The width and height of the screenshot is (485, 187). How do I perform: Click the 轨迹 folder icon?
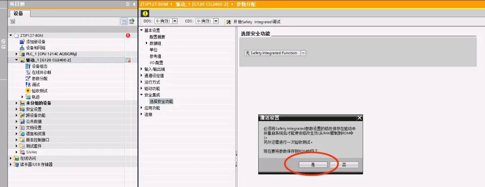tap(28, 97)
